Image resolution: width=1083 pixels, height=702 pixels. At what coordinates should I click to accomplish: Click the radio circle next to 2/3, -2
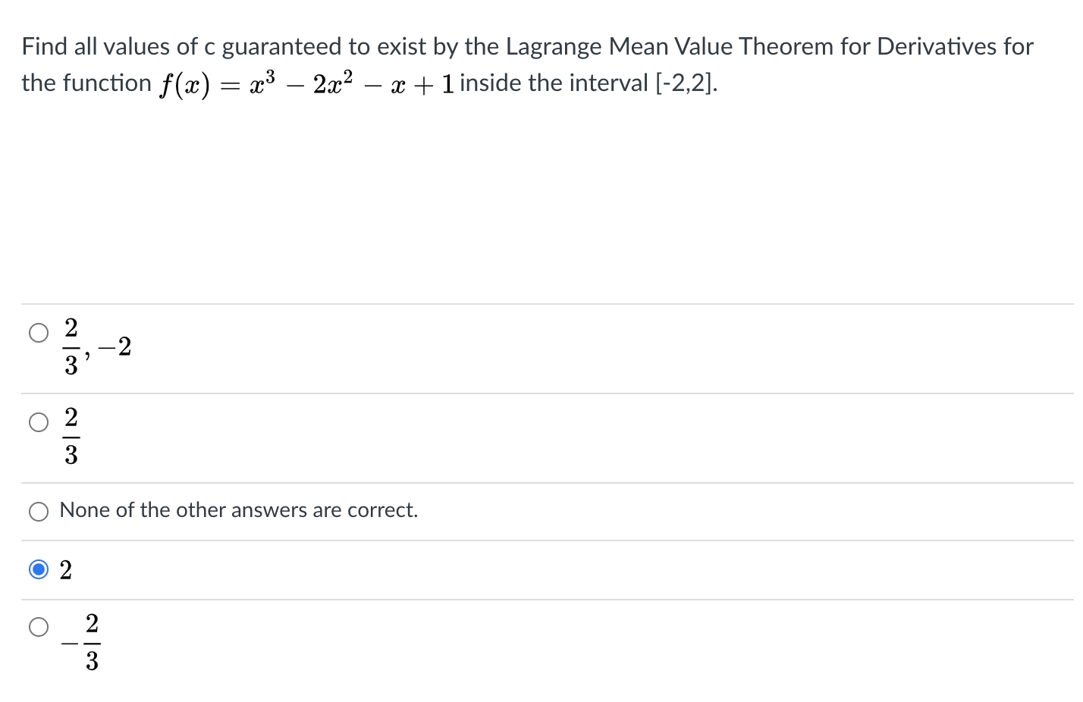(x=39, y=332)
